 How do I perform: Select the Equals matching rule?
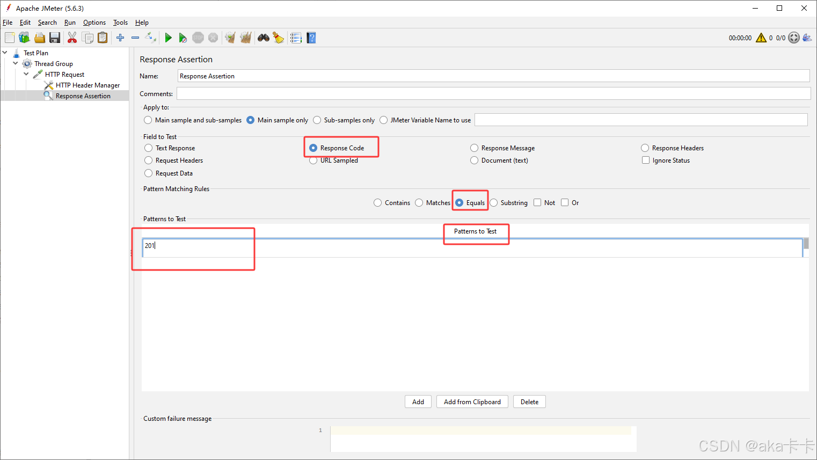459,203
